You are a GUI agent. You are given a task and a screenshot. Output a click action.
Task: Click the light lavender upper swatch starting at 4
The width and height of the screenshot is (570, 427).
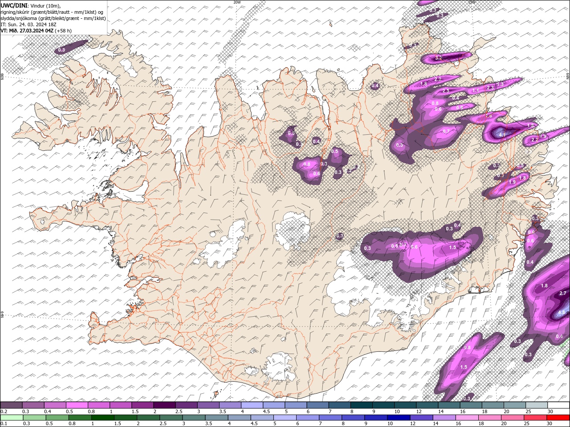pos(252,405)
